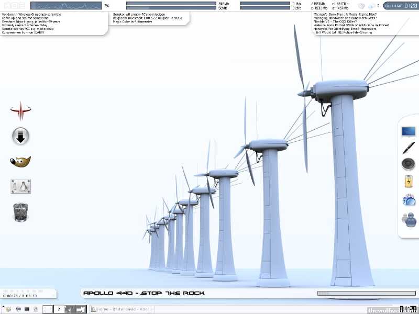Screen dimensions: 419x314
Task: Open the K menu launcher in taskbar
Action: pyautogui.click(x=8, y=309)
